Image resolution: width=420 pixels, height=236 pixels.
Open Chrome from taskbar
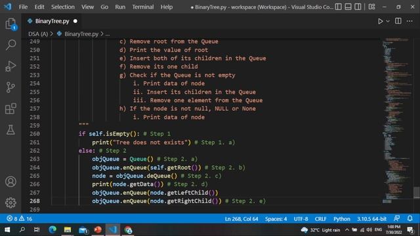[128, 229]
